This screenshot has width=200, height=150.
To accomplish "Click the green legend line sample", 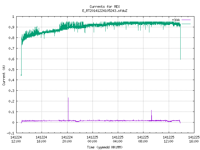I will (x=186, y=24).
